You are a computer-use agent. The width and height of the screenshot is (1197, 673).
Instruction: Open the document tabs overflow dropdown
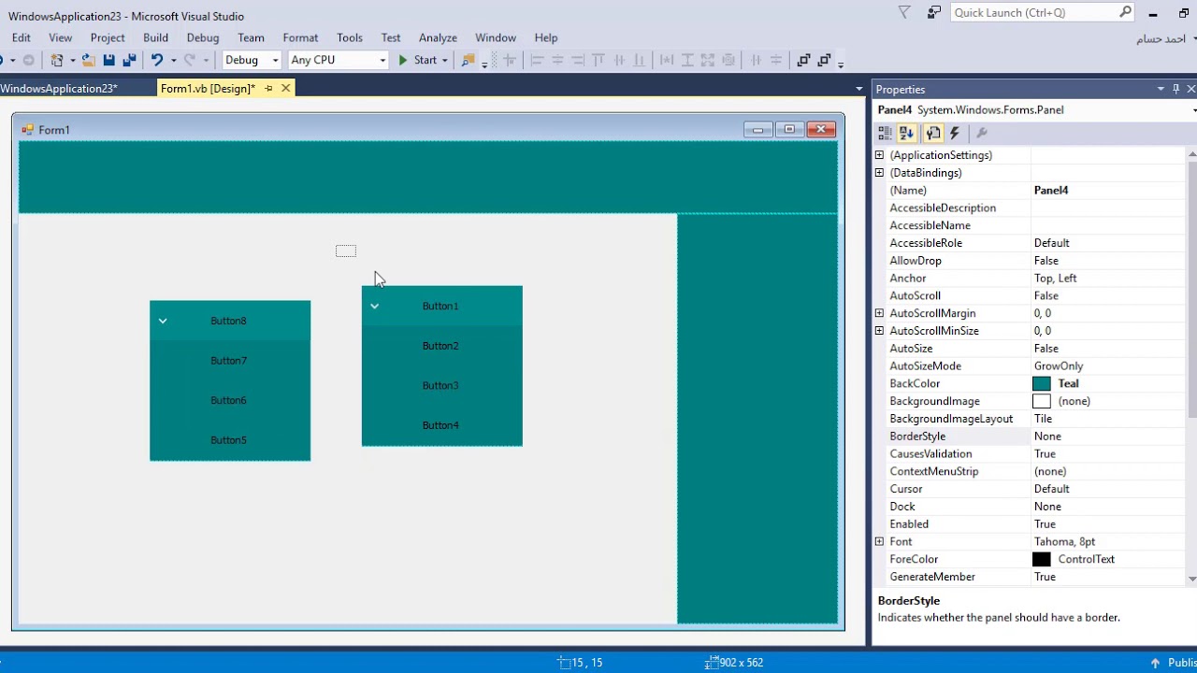pos(858,89)
